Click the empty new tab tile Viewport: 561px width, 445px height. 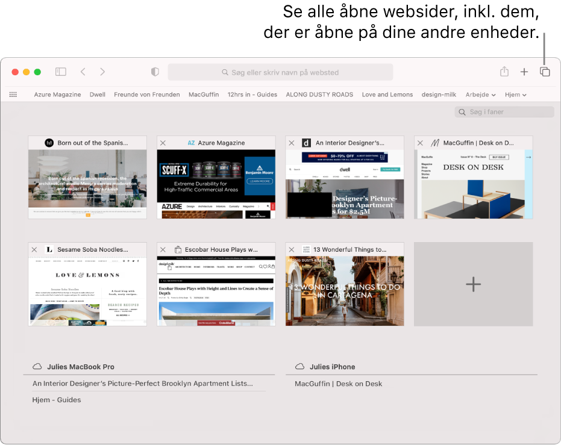point(474,284)
